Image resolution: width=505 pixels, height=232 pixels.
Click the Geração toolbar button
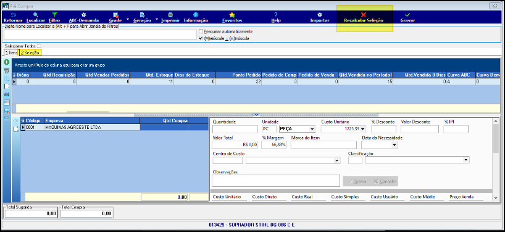(142, 17)
